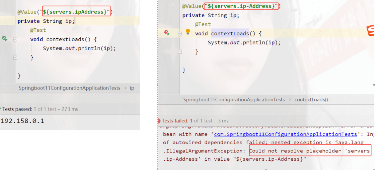Open the com.Springboot11ConfigurationApplicationTests link

(285, 134)
